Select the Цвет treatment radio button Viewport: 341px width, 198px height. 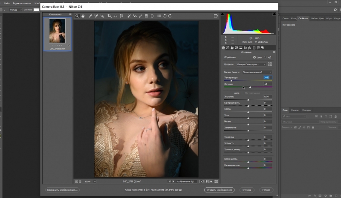(254, 57)
